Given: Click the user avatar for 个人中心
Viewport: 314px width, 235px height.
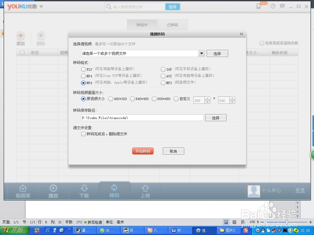Looking at the screenshot, I should [254, 191].
